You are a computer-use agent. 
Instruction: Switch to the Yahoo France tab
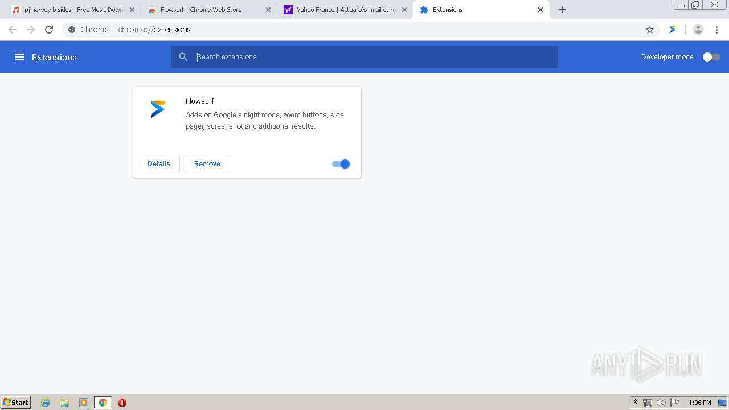344,10
